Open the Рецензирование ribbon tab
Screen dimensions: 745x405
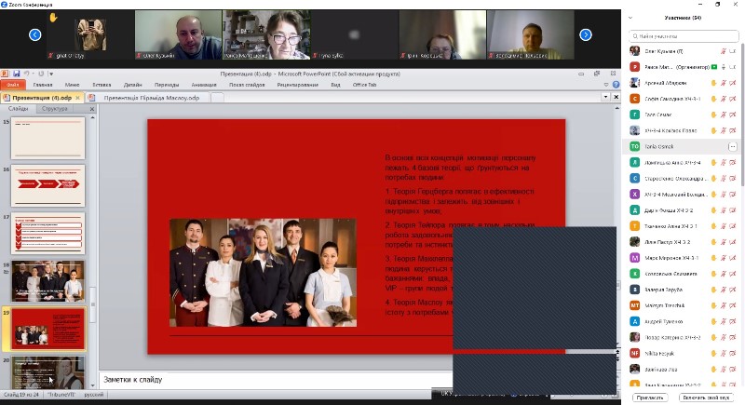point(298,85)
